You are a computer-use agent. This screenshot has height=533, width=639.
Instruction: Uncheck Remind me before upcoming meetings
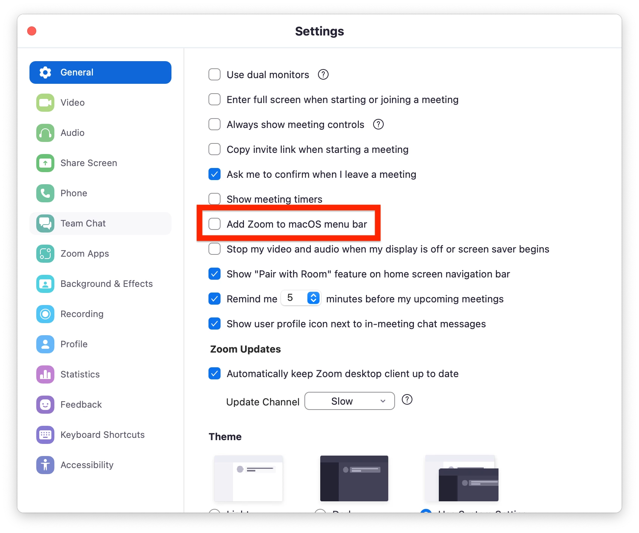[x=215, y=299]
